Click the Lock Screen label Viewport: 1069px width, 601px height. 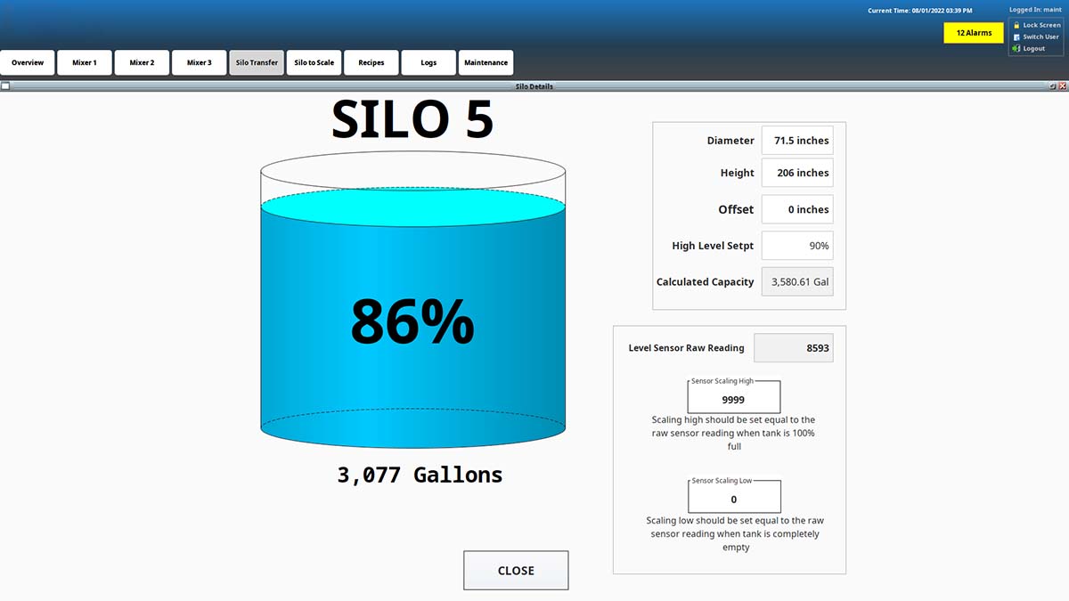tap(1041, 25)
